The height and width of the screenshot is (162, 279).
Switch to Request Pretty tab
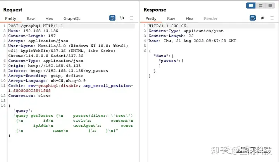10,19
